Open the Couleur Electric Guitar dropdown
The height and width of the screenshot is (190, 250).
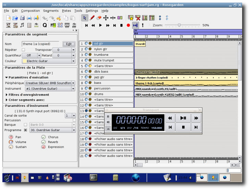(x=49, y=61)
